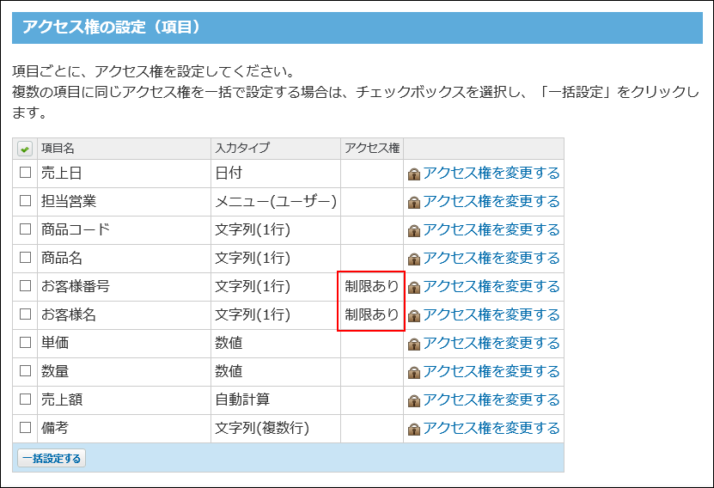Click the アクセス権の設定（項目） heading
Viewport: 714px width, 488px height.
(x=112, y=27)
